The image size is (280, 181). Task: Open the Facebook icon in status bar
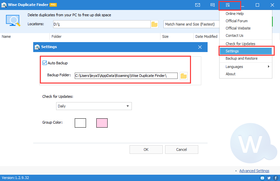pyautogui.click(x=276, y=178)
